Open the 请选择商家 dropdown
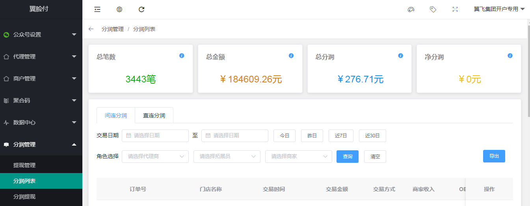This screenshot has width=530, height=206. pyautogui.click(x=299, y=156)
